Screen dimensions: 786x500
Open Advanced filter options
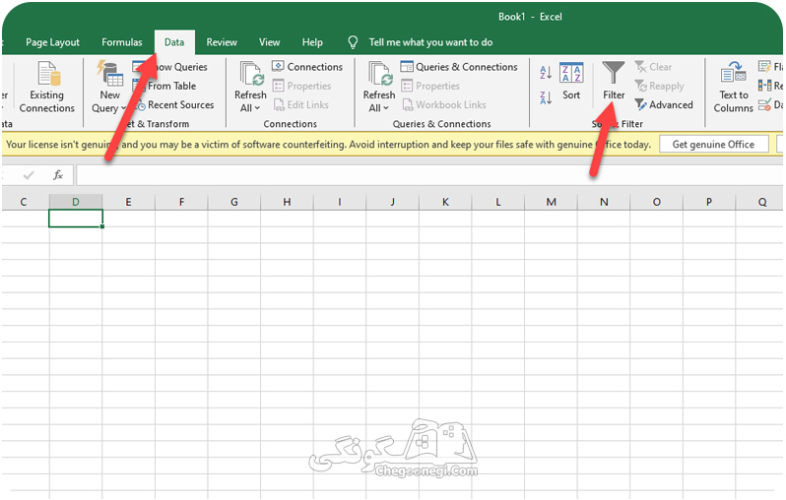[664, 105]
